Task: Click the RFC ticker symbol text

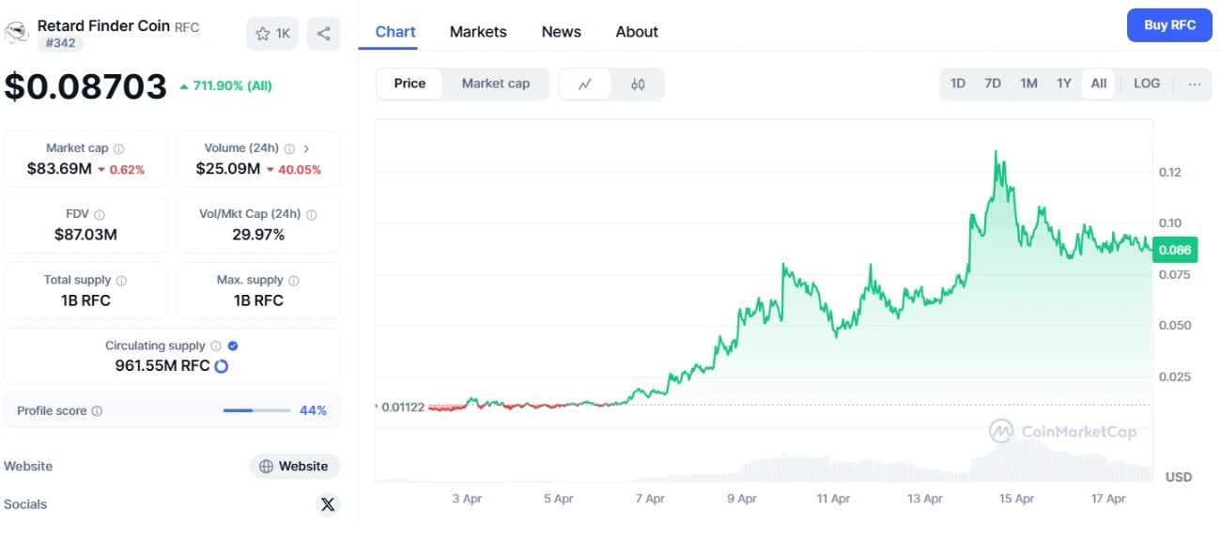Action: [x=187, y=27]
